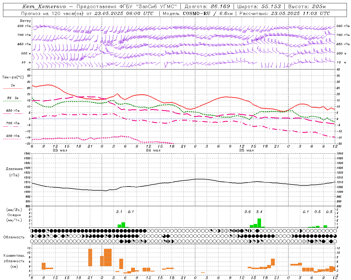Click the left 1040 pressure axis value
The image size is (351, 280).
[x=27, y=153]
